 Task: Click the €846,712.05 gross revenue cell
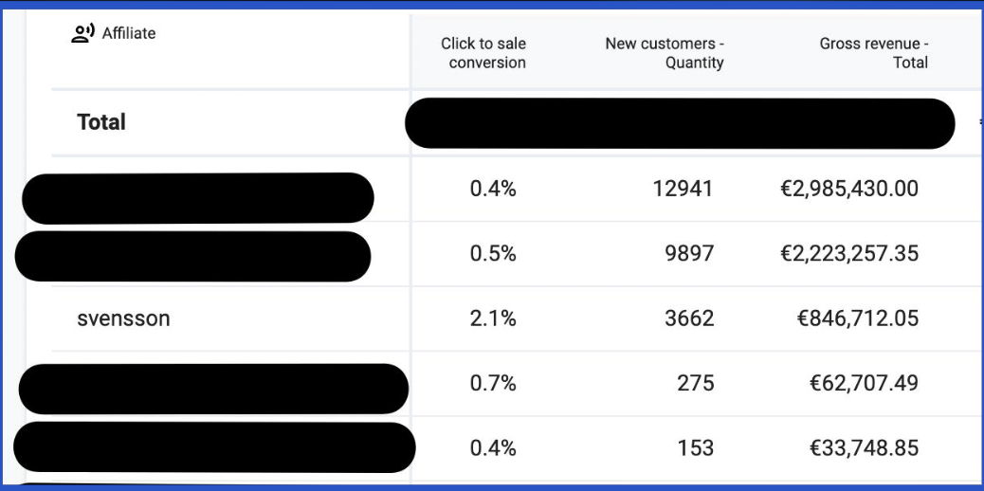(x=858, y=319)
